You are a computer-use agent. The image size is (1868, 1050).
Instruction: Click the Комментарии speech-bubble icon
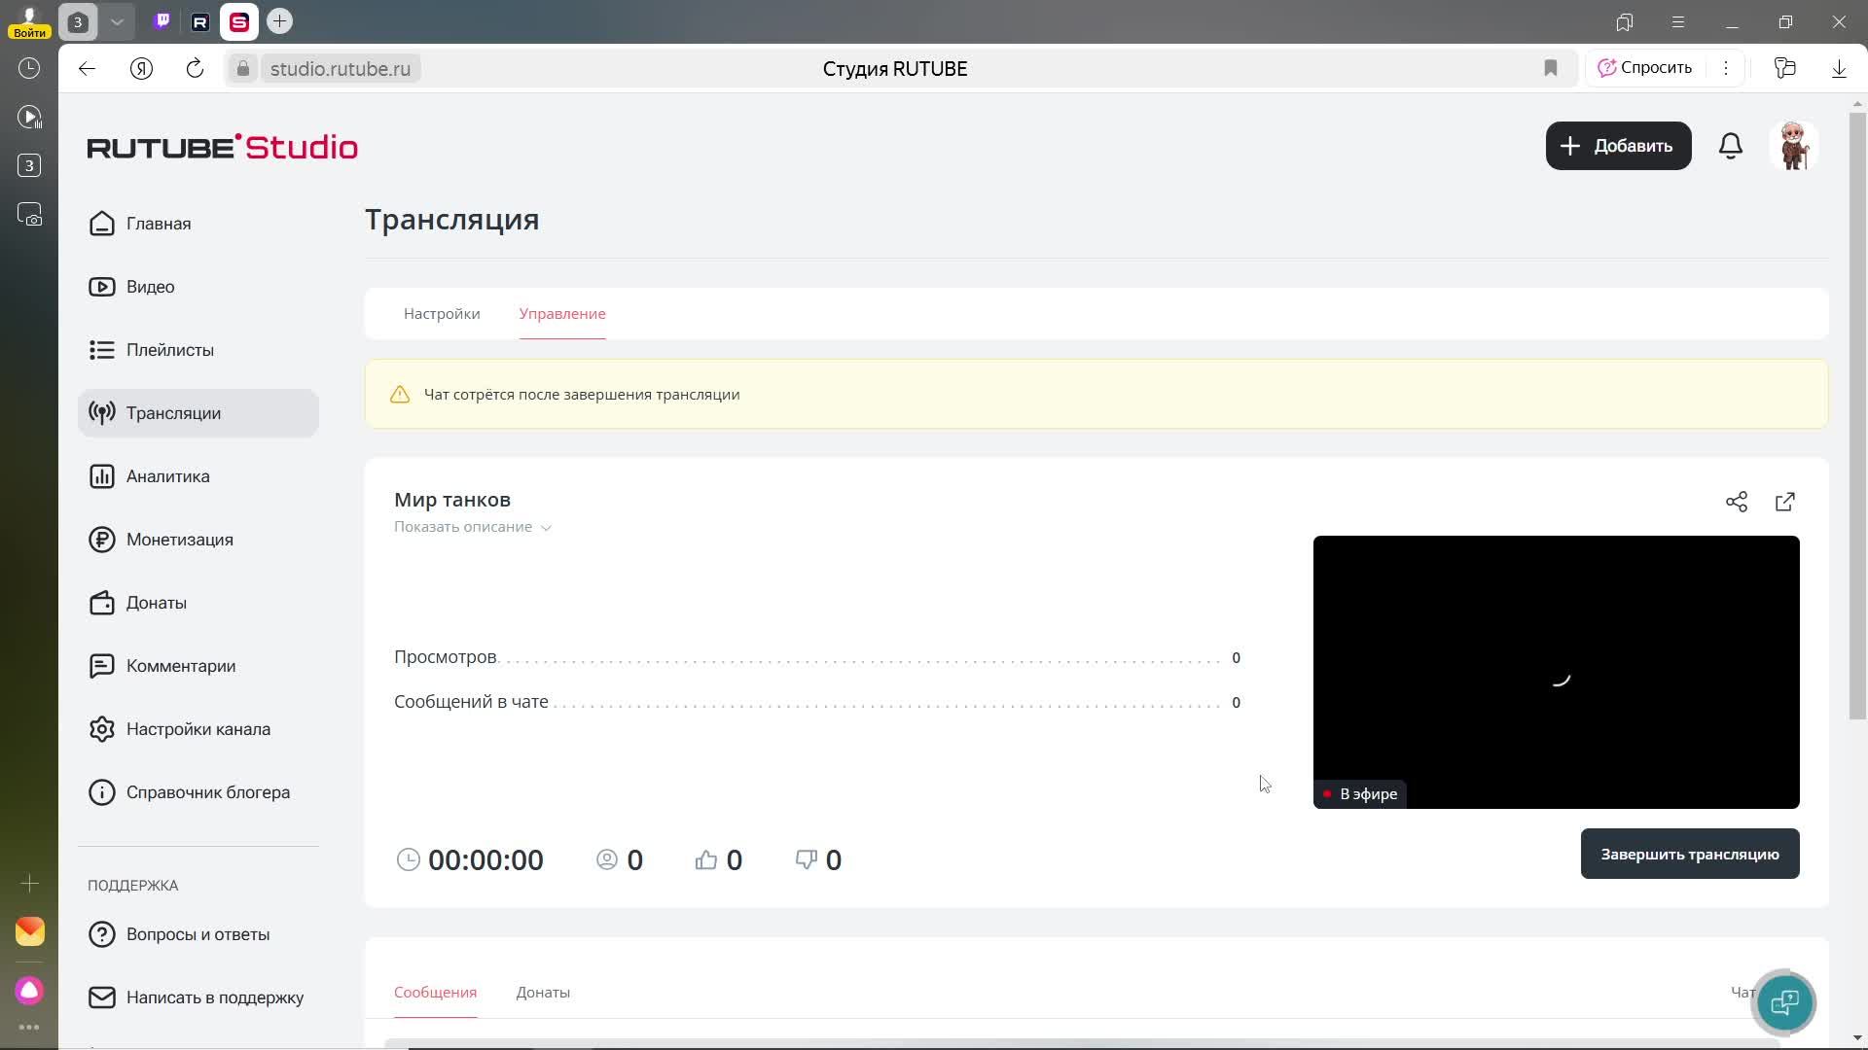coord(102,666)
